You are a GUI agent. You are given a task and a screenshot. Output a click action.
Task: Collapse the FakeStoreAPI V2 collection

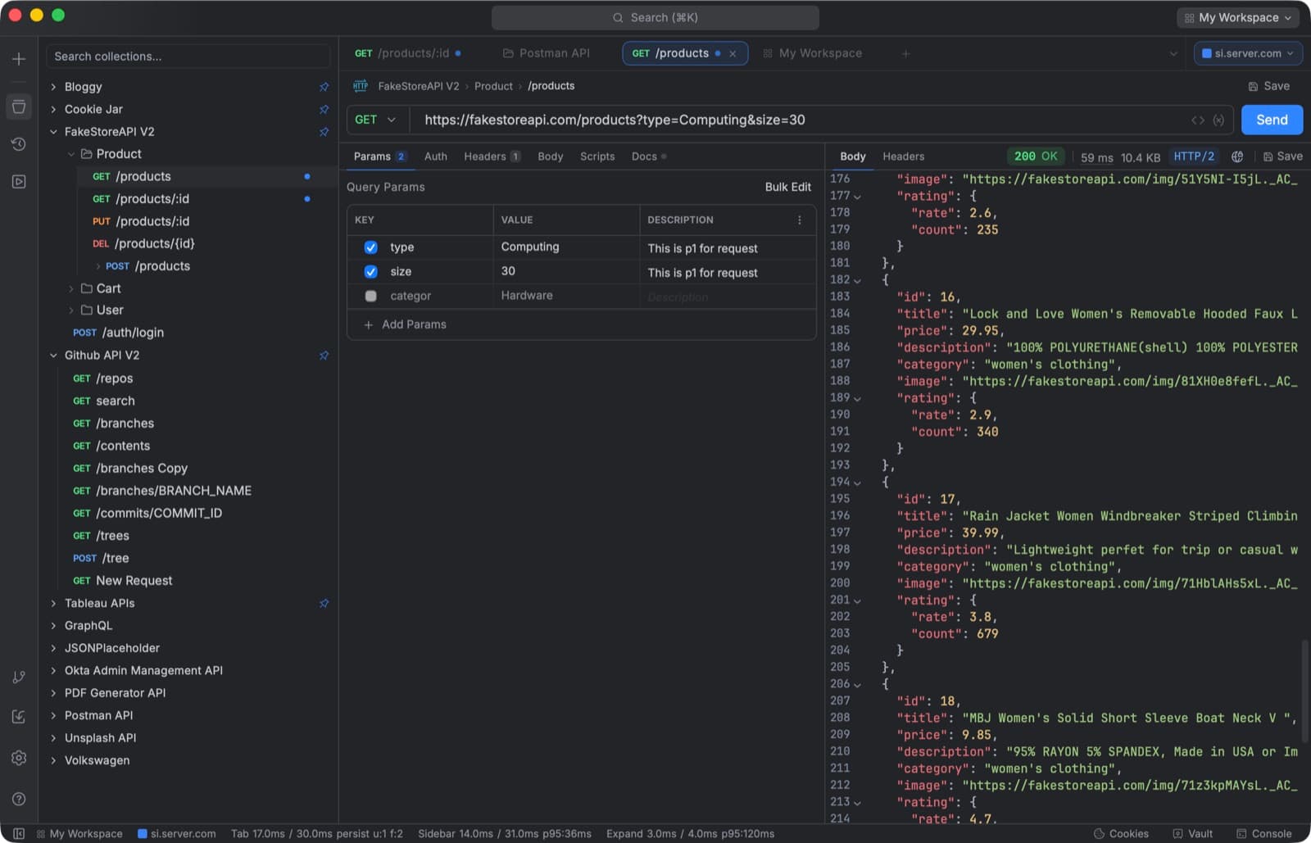[54, 132]
